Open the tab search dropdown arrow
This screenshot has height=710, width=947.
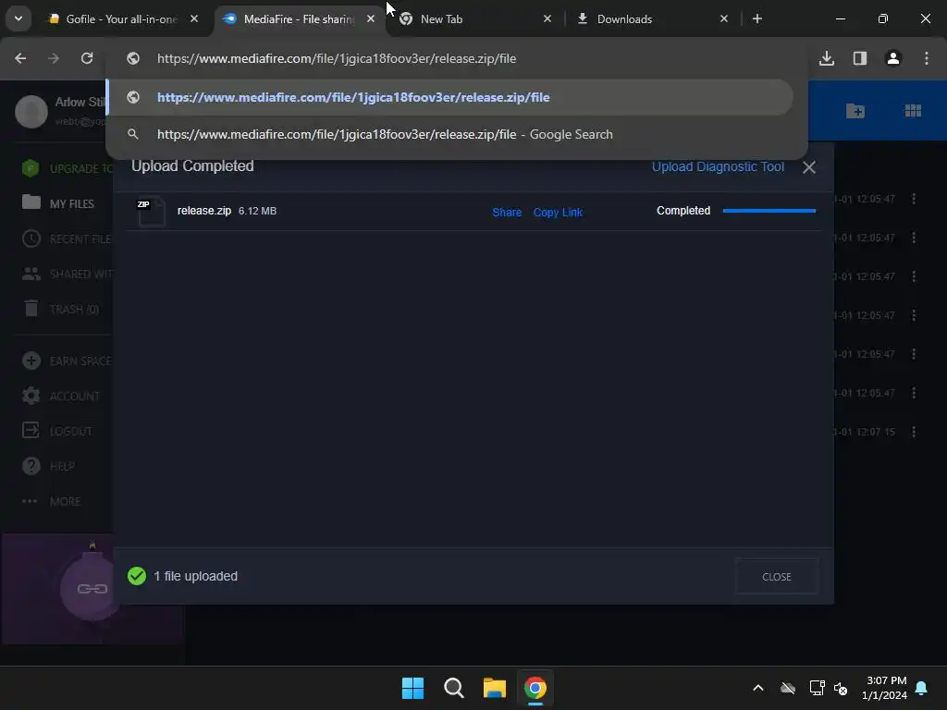coord(18,18)
